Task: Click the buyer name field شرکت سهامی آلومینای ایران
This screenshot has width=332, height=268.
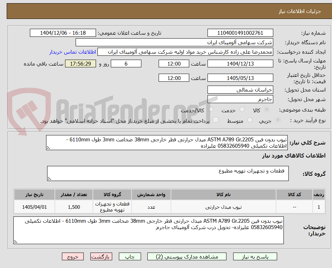Action: tap(174, 42)
